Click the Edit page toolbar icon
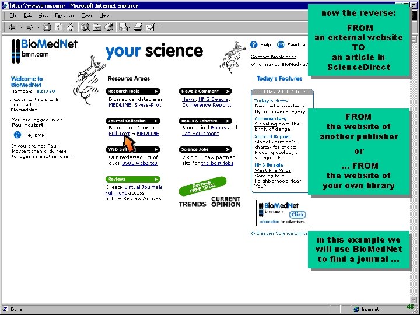 coord(150,27)
